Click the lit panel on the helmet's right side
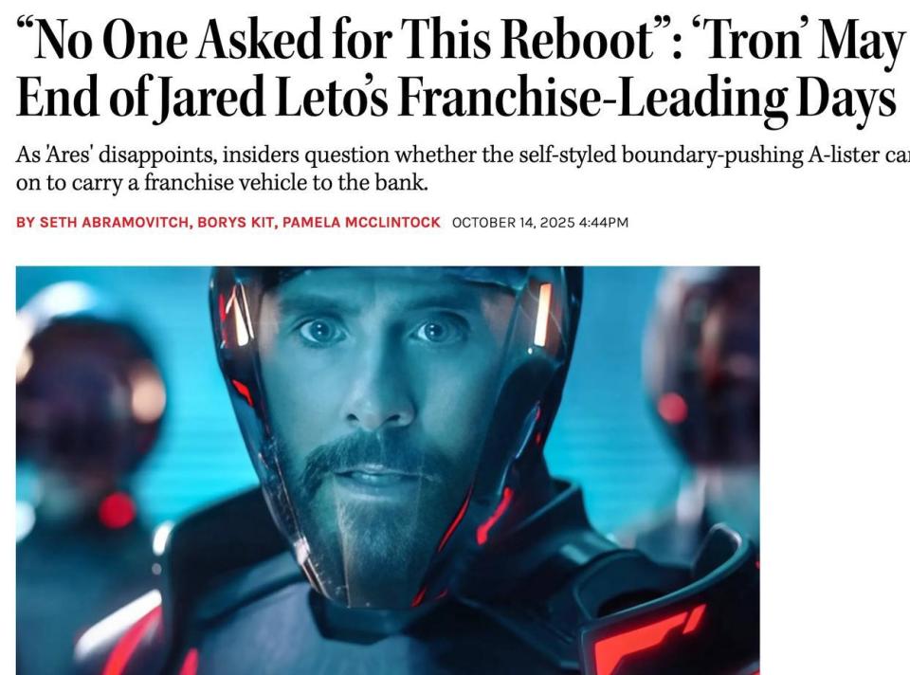This screenshot has height=675, width=910. [x=542, y=315]
